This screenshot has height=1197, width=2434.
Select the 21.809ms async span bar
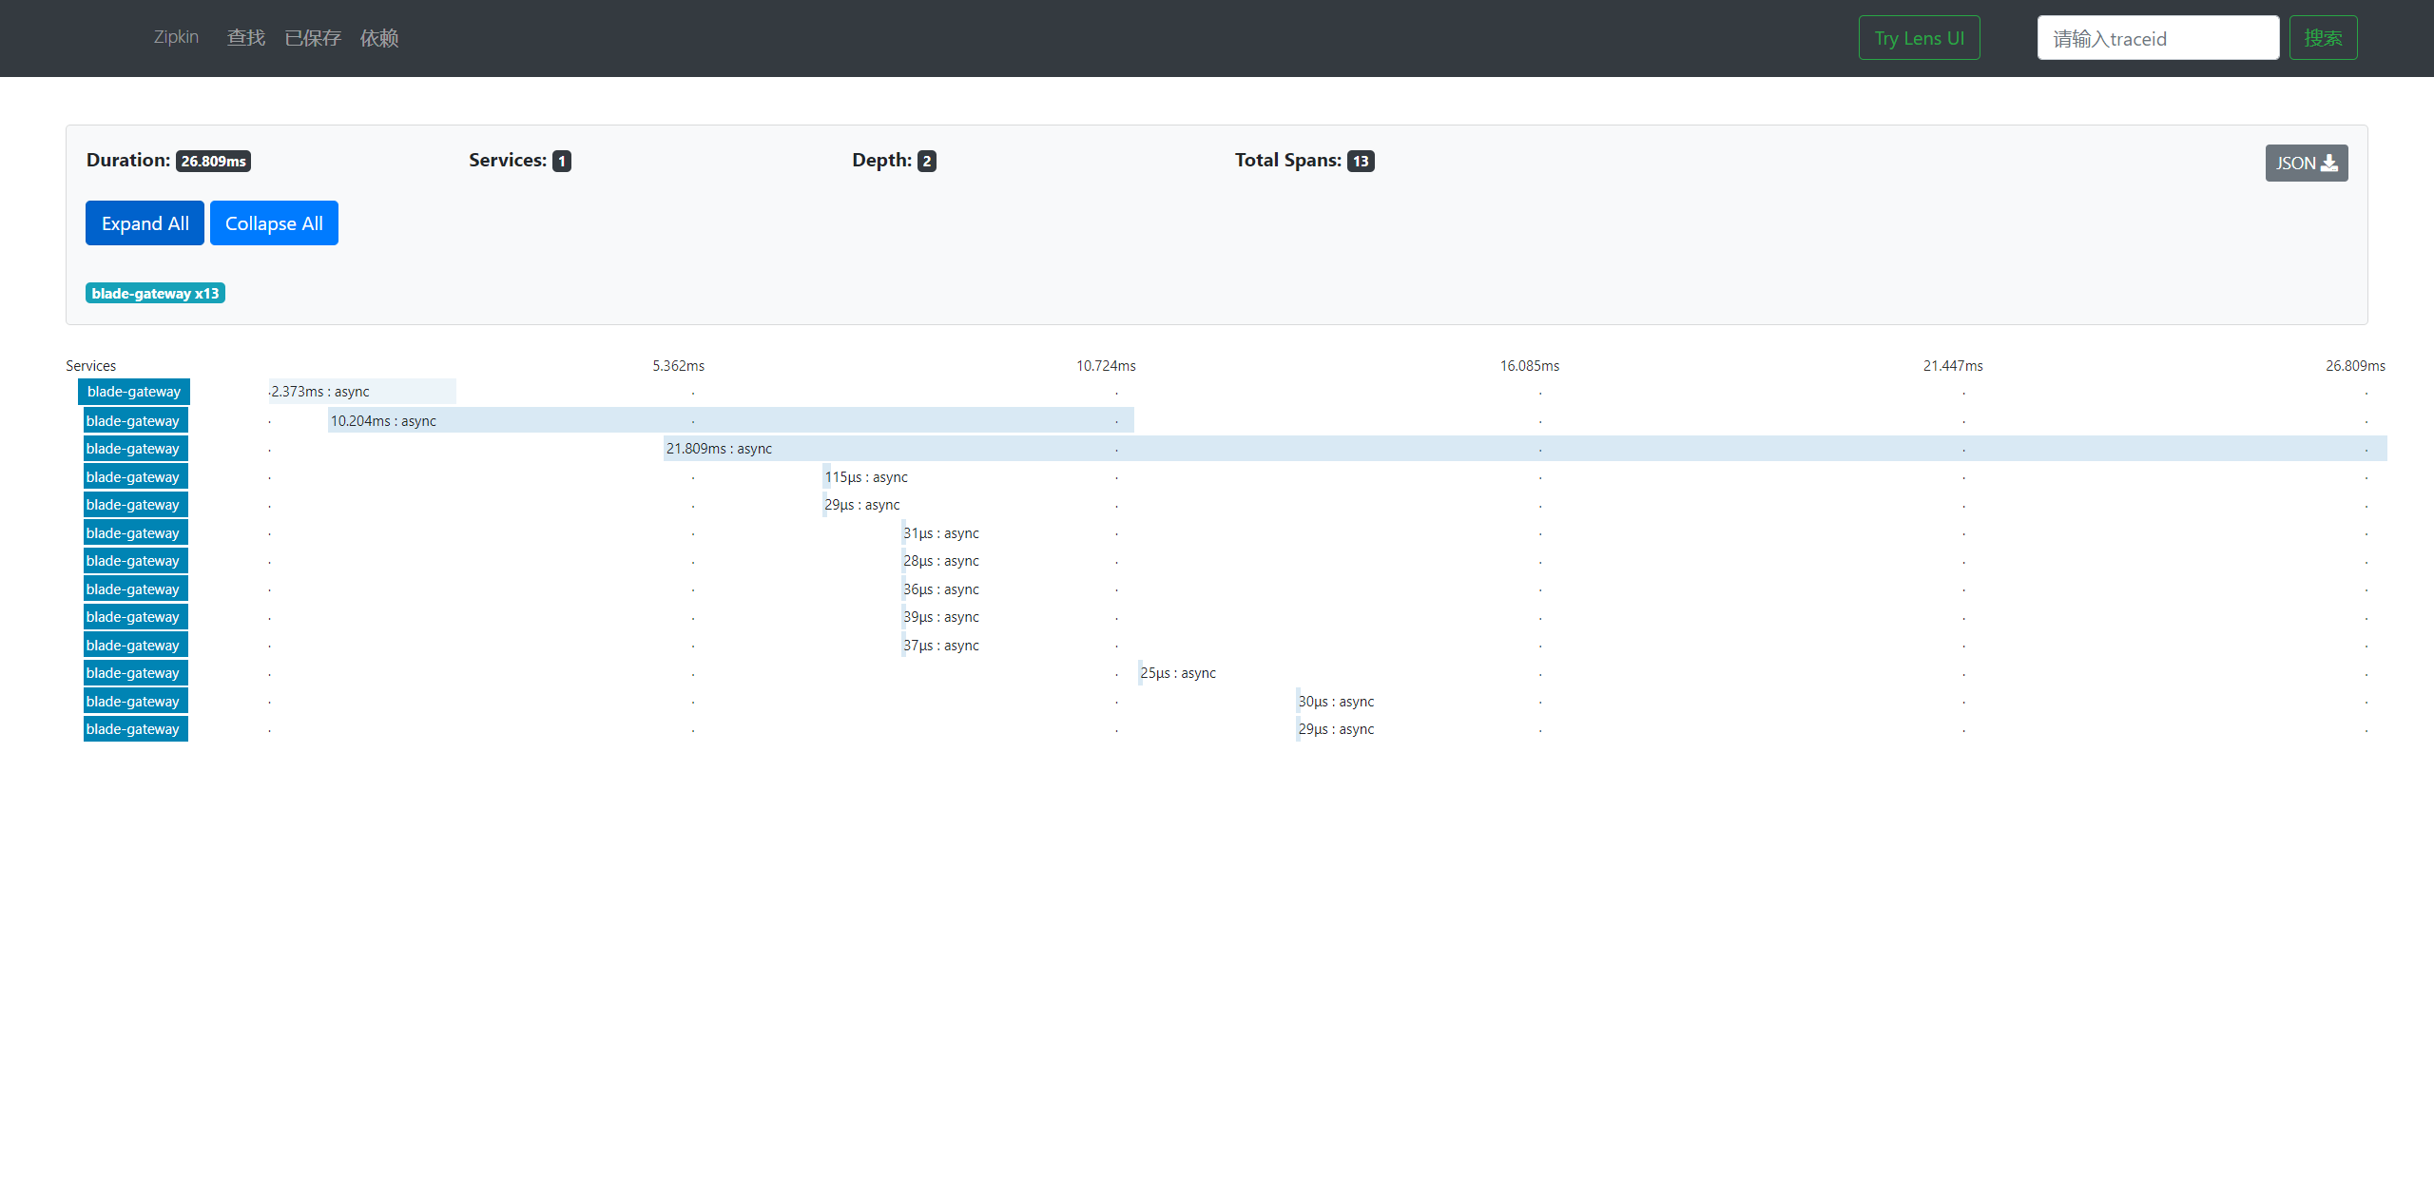point(1524,449)
